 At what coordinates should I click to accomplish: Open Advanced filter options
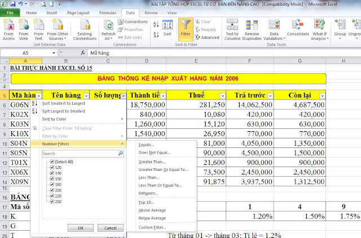pyautogui.click(x=207, y=37)
